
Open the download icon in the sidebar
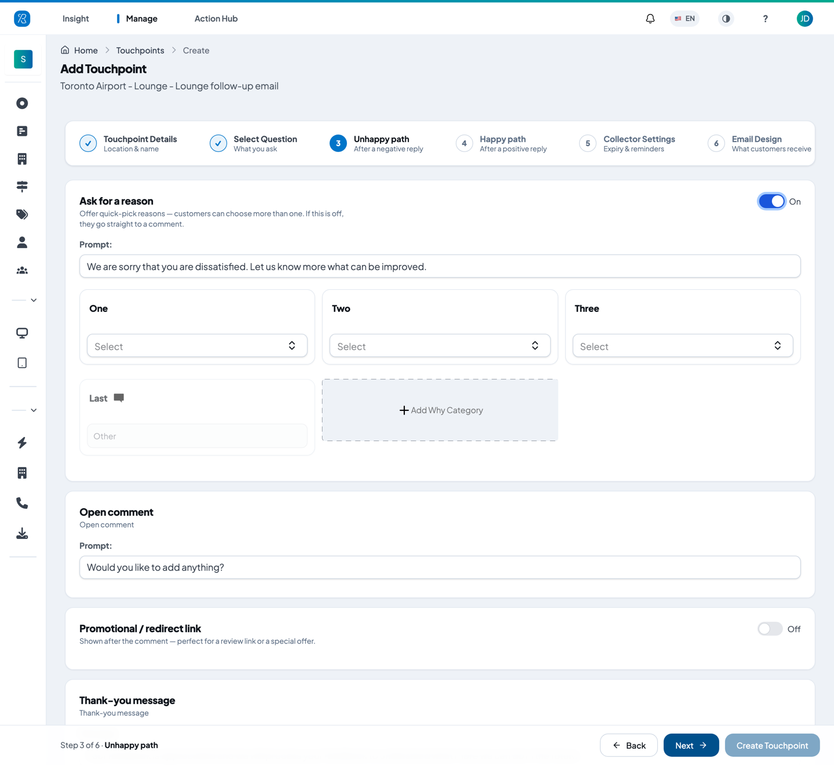(22, 533)
